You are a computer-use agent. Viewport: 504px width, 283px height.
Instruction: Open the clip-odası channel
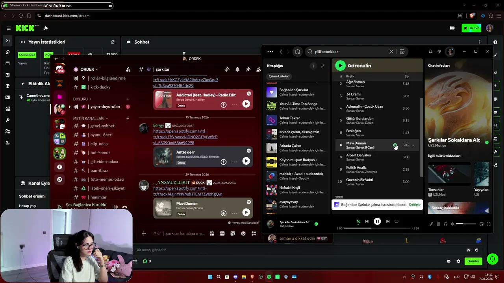click(x=101, y=144)
